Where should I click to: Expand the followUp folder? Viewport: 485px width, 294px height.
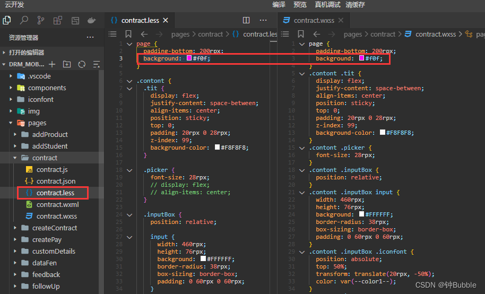tap(15, 286)
